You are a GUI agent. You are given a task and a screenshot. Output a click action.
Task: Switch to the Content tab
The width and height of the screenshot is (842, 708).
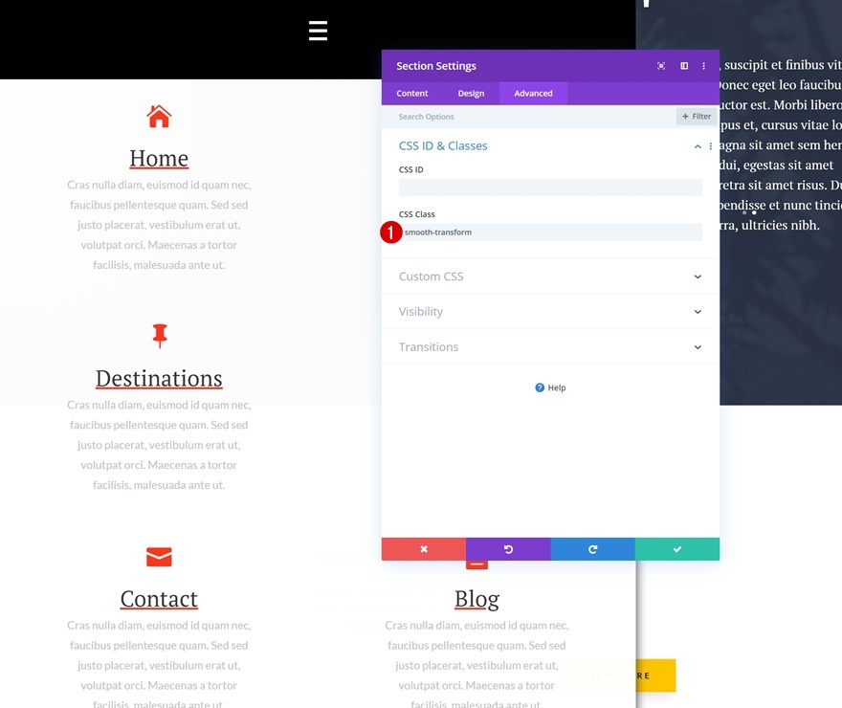click(411, 94)
